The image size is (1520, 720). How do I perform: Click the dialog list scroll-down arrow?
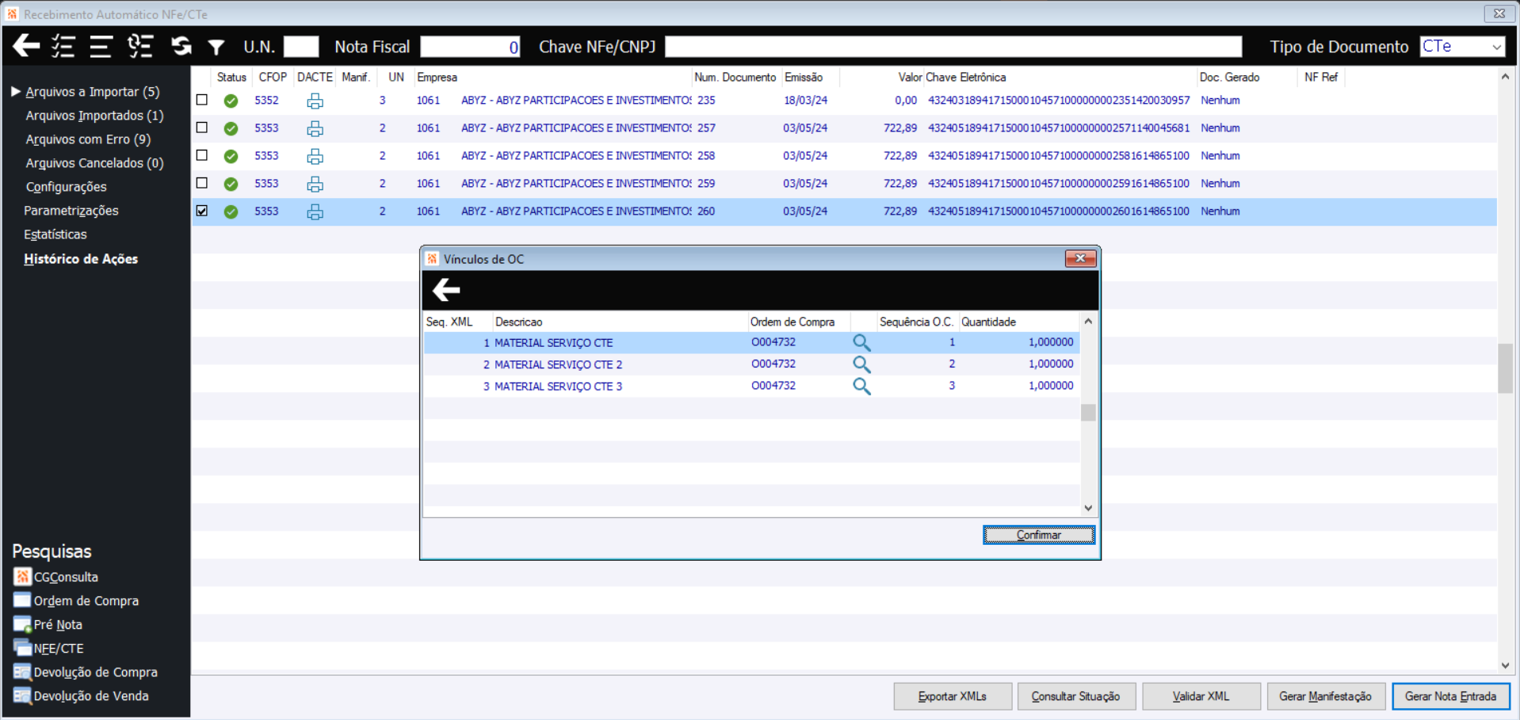coord(1089,509)
